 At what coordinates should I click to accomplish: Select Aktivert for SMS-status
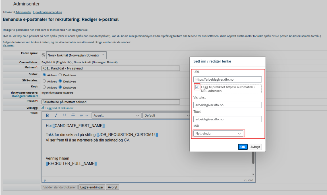tap(44, 81)
